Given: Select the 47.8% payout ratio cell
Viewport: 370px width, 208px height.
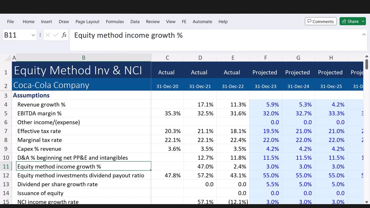Looking at the screenshot, I should tap(167, 176).
